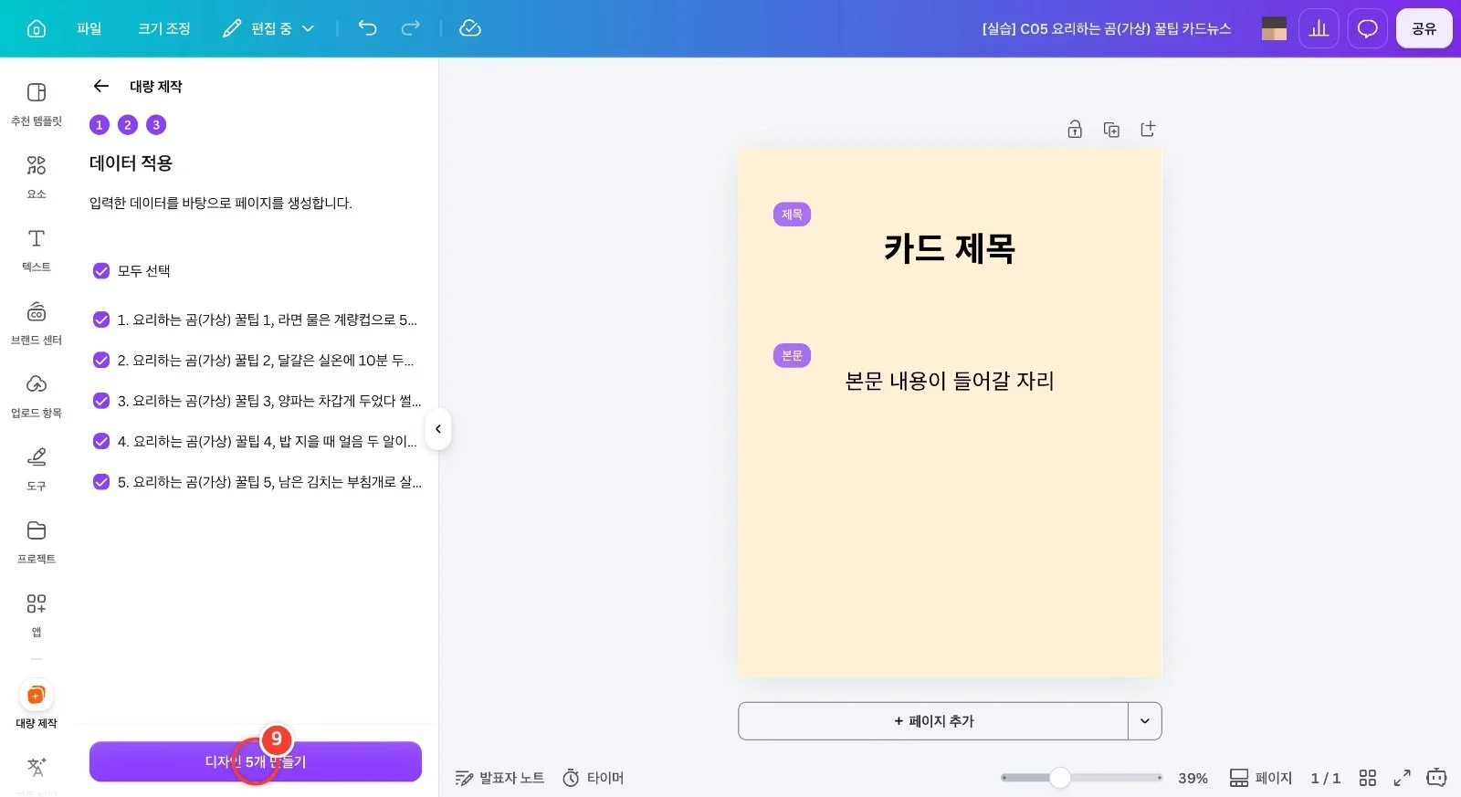Open 요소 elements panel
Viewport: 1461px width, 797px height.
(37, 177)
